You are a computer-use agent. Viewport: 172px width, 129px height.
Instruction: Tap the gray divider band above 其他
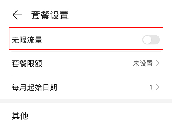pyautogui.click(x=86, y=101)
